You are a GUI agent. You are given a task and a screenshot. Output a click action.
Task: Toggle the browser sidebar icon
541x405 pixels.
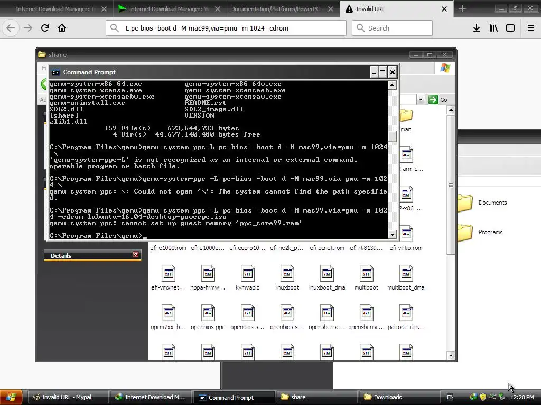[x=510, y=28]
